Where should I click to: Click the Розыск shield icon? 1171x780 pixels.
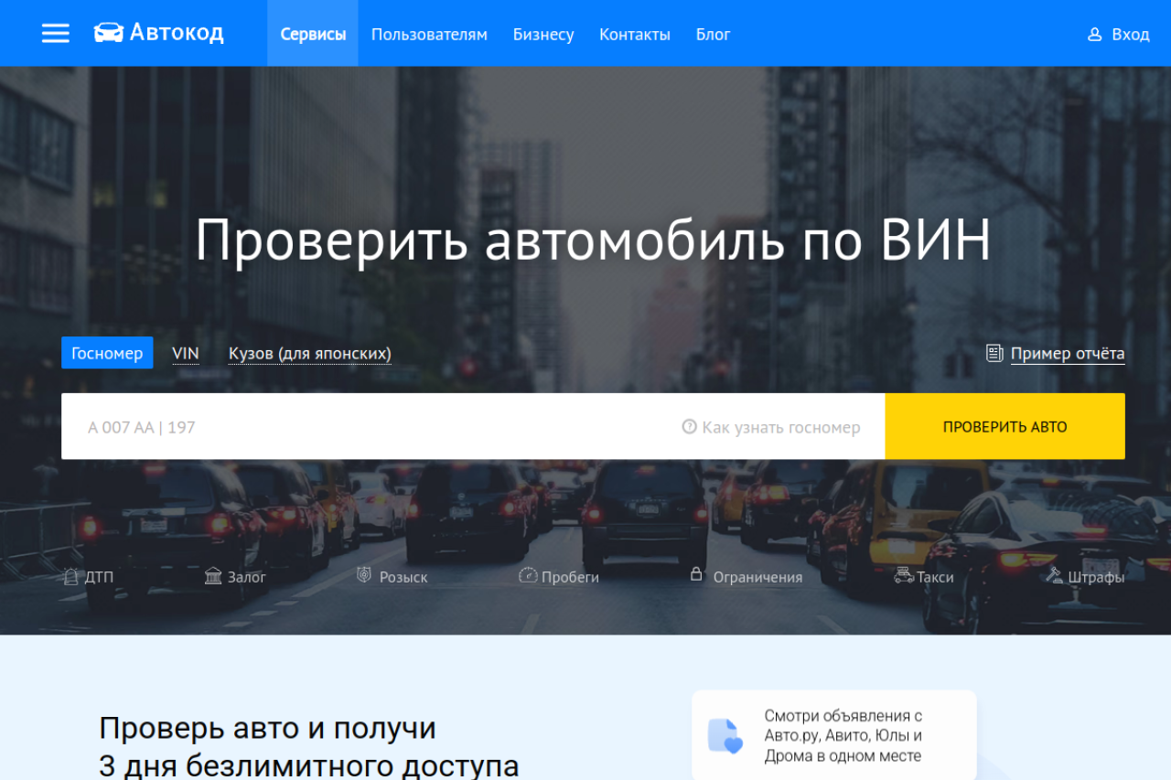364,576
